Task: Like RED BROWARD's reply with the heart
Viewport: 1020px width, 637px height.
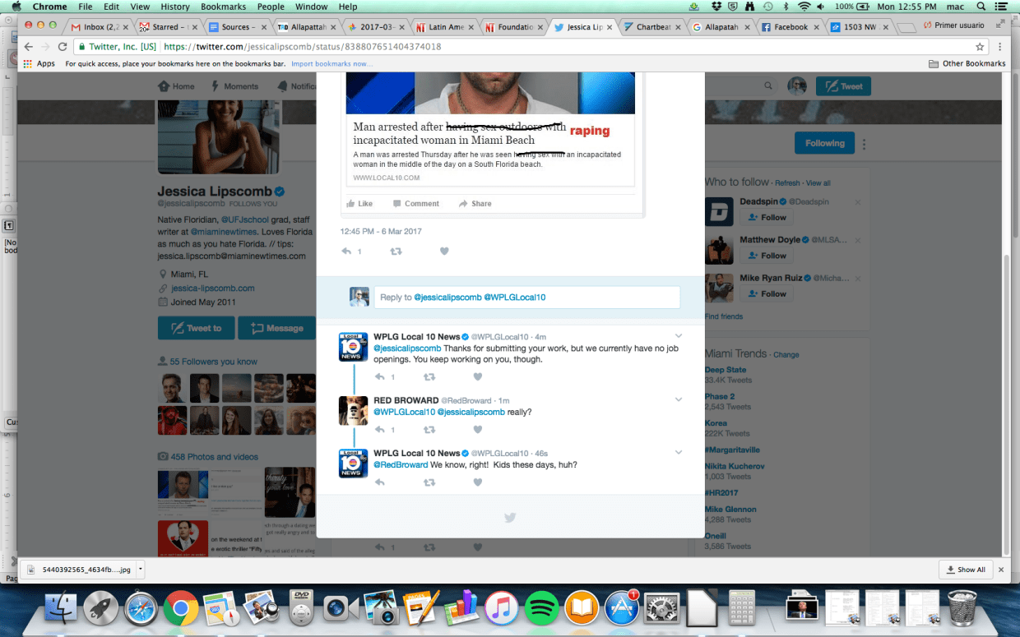Action: [477, 429]
